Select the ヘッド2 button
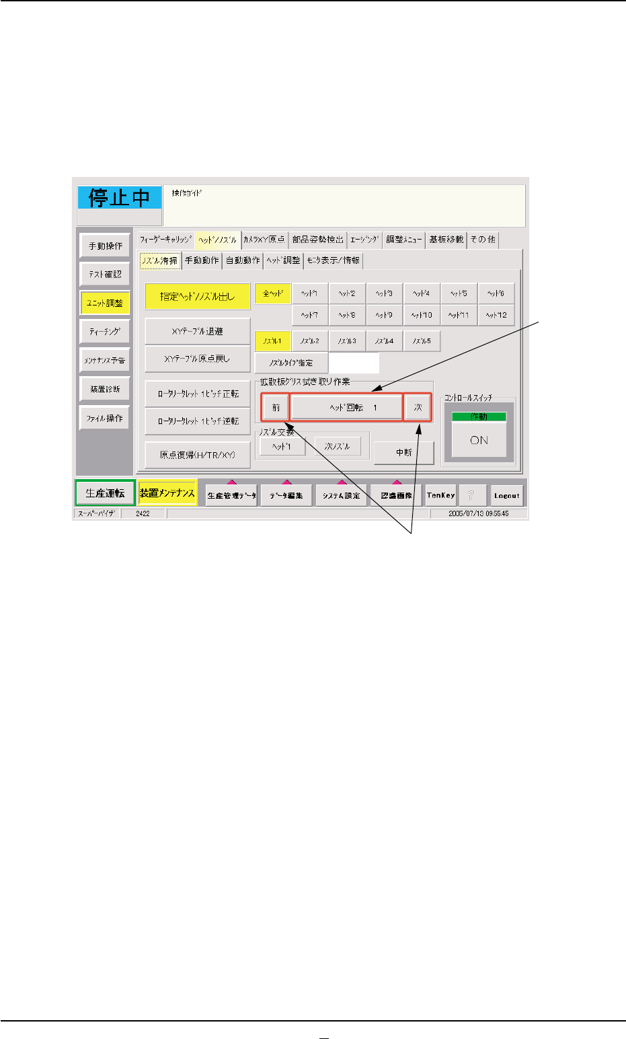 click(347, 293)
